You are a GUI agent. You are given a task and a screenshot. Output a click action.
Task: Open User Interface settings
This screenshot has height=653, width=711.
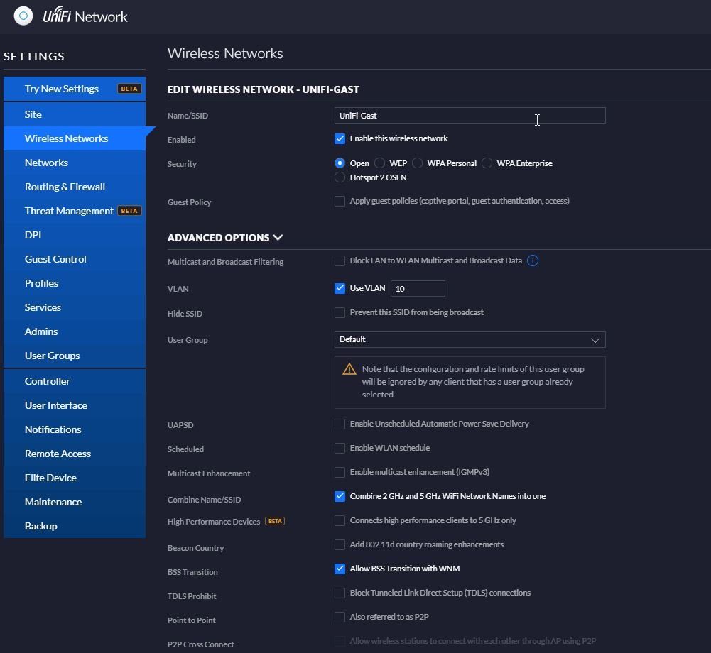pos(75,405)
